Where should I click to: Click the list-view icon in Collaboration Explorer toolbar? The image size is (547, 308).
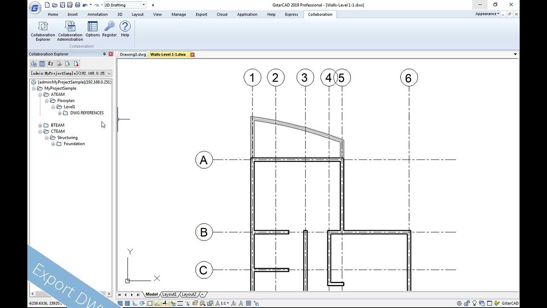pyautogui.click(x=42, y=64)
